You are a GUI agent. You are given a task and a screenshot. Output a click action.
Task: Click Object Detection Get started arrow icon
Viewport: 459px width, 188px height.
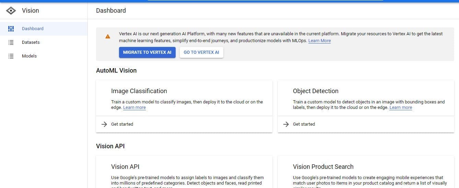[286, 124]
